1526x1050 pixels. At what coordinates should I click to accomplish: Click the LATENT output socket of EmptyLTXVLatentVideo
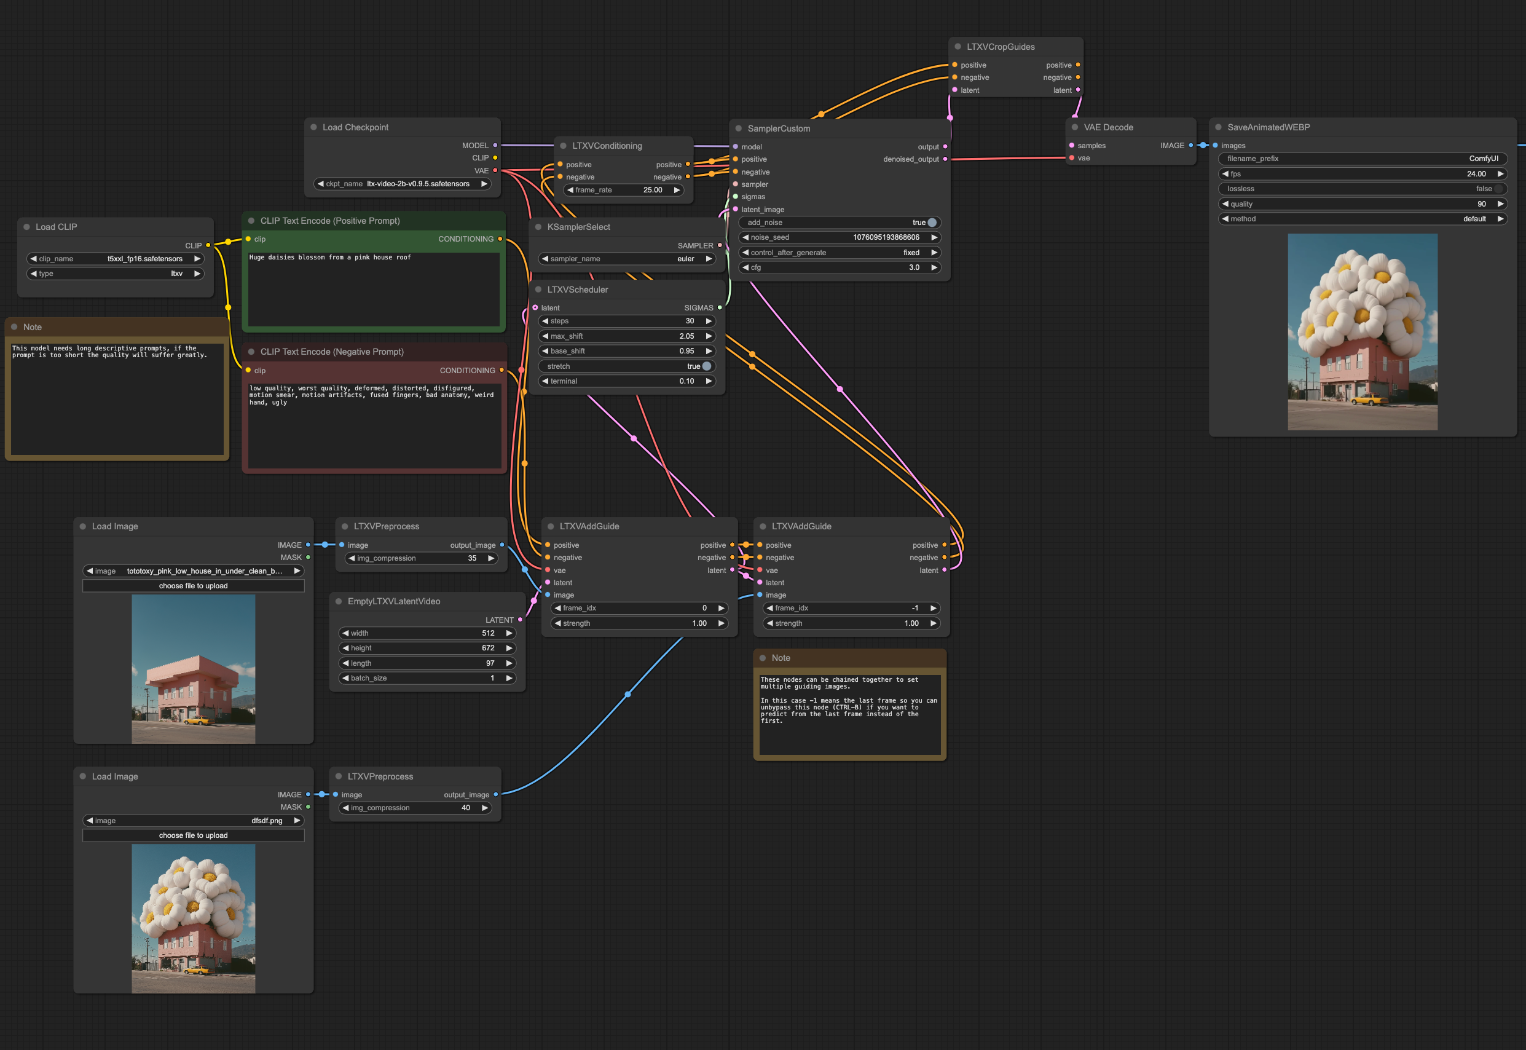pyautogui.click(x=521, y=620)
